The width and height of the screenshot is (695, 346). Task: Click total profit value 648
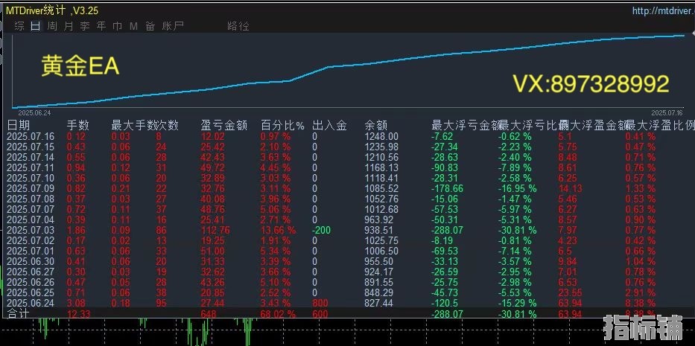click(209, 314)
